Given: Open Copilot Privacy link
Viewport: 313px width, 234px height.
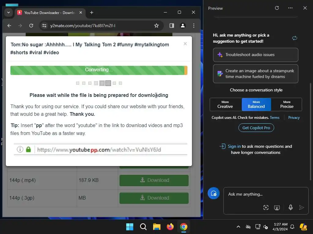Looking at the screenshot, I should 294,118.
